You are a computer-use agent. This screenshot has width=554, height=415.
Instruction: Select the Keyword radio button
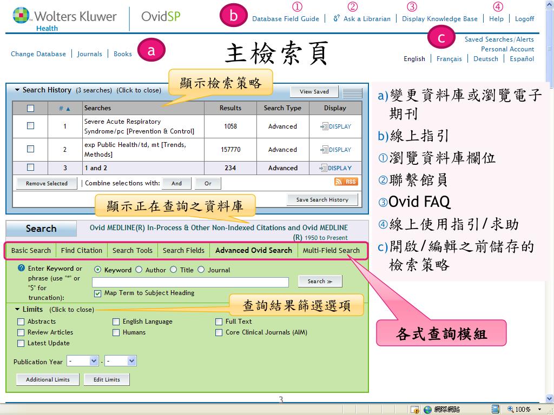point(98,270)
